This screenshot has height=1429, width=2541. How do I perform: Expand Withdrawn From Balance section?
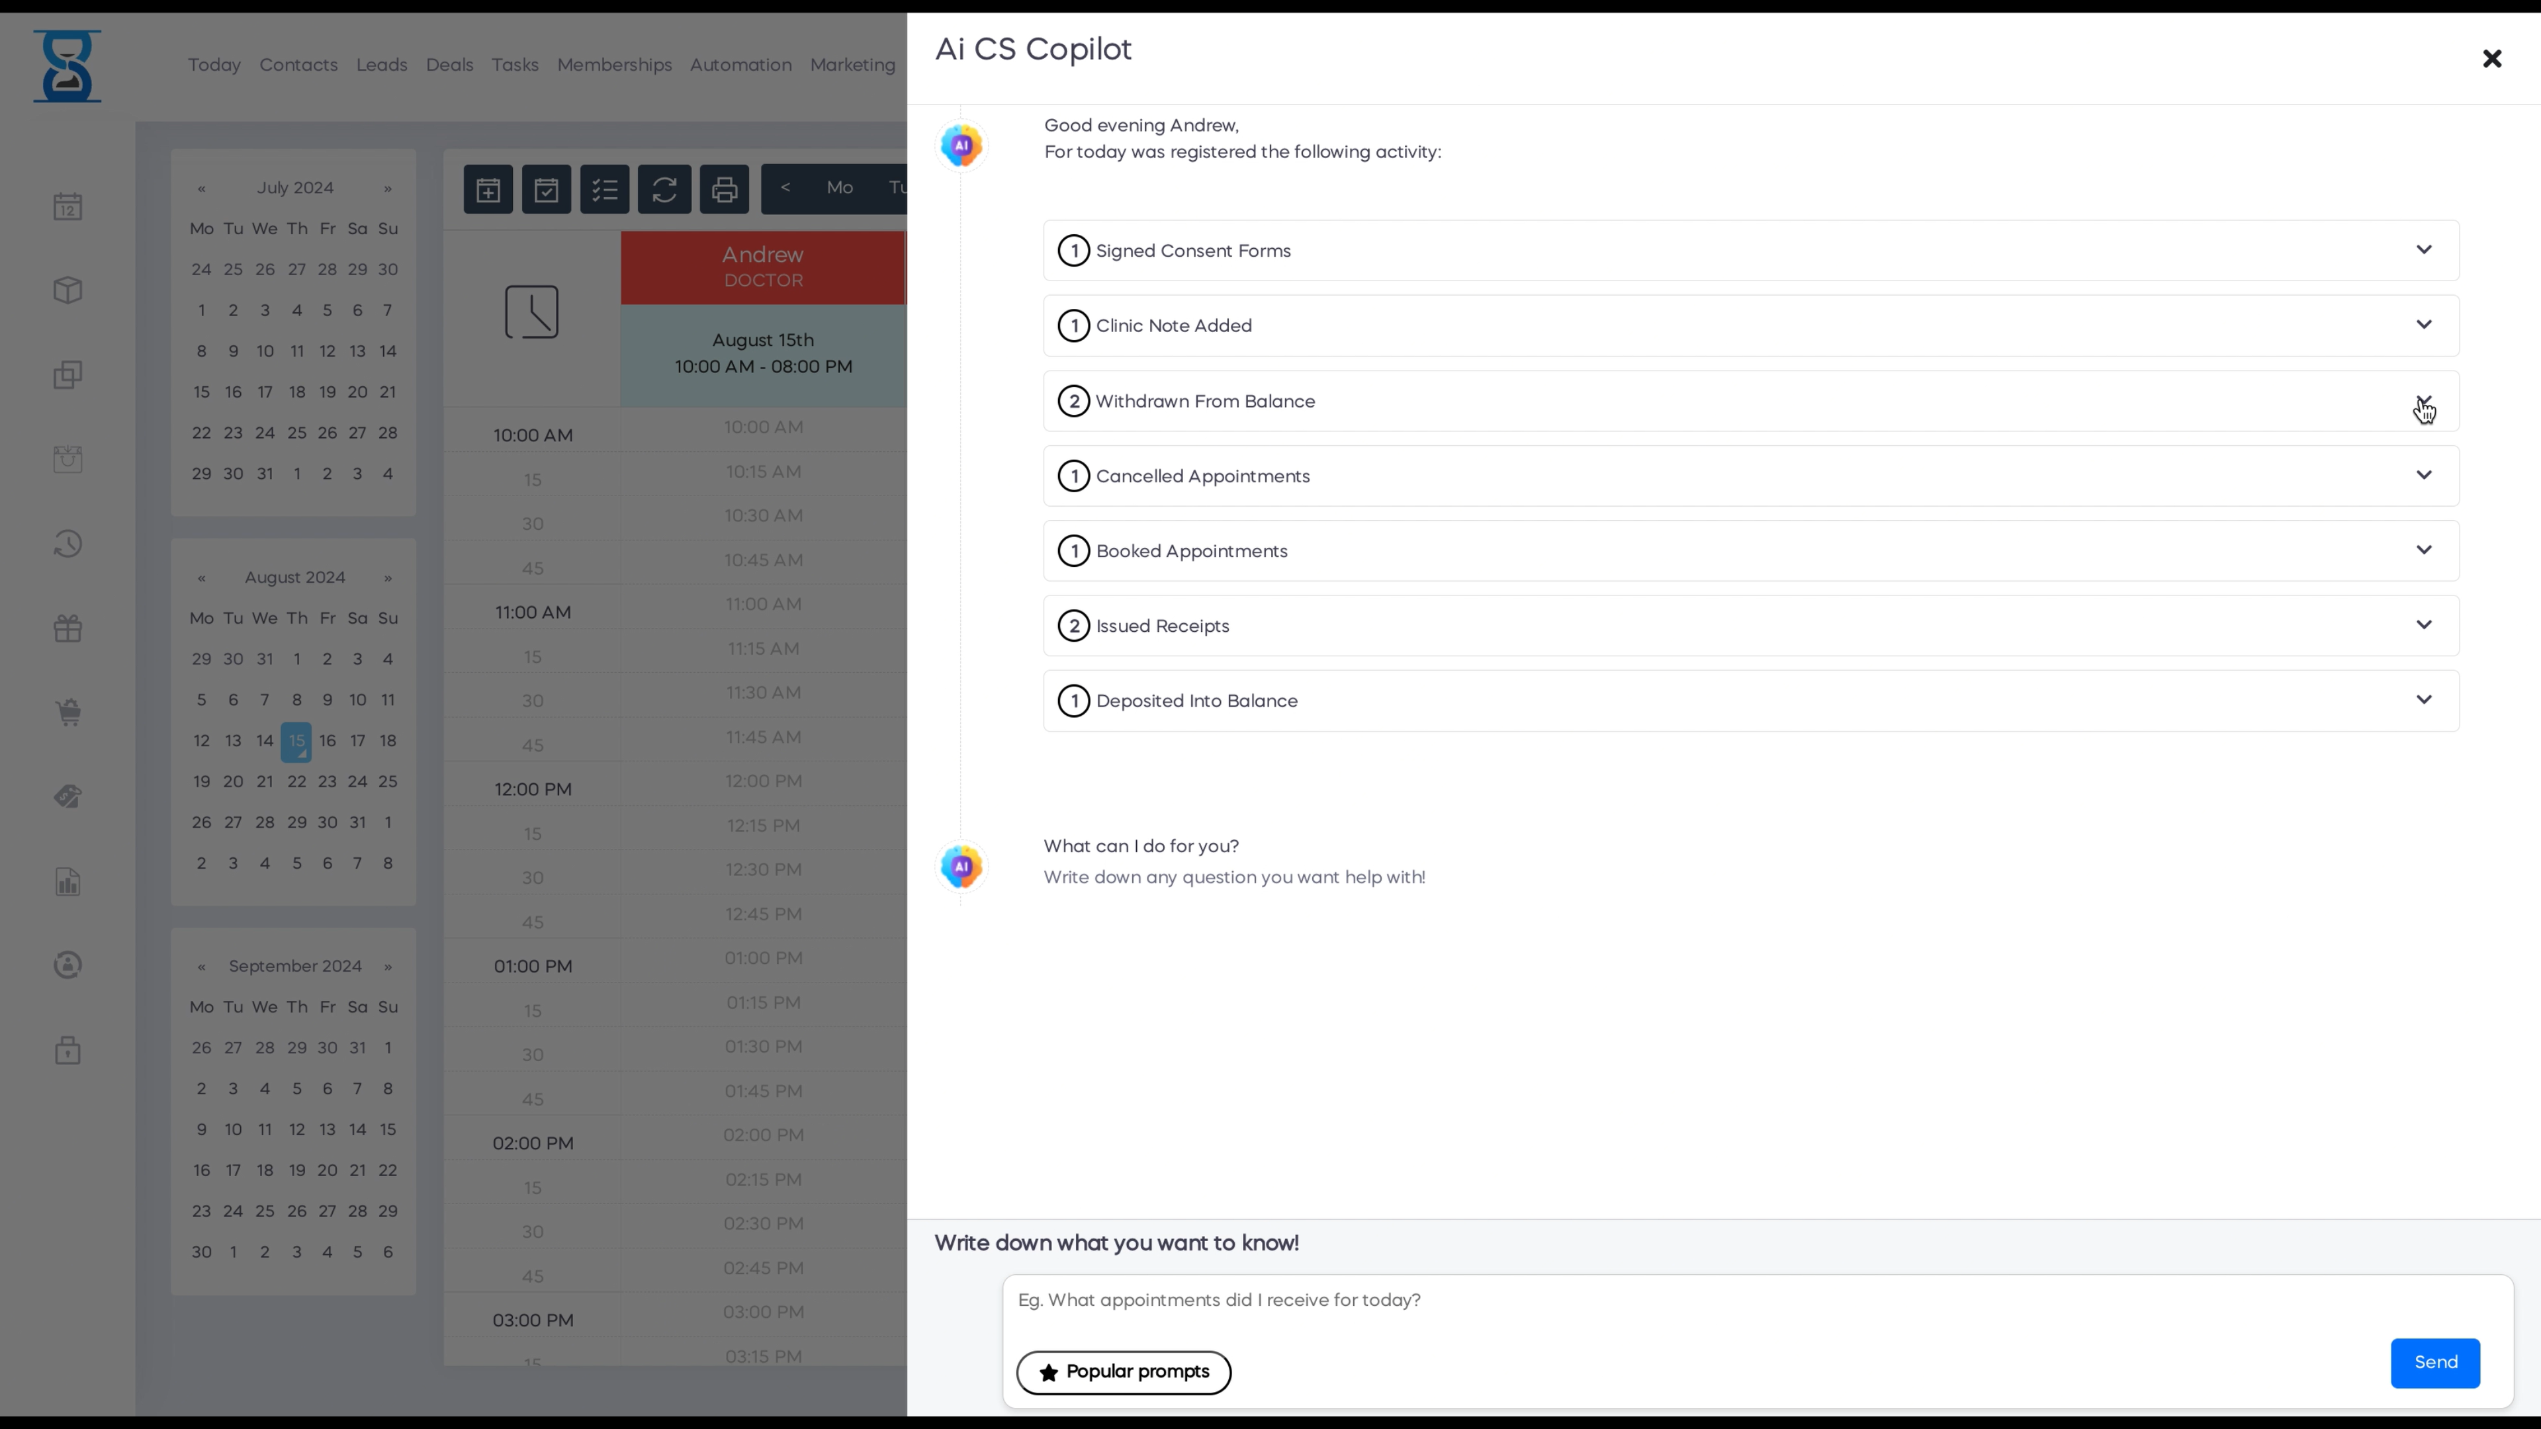(2423, 400)
